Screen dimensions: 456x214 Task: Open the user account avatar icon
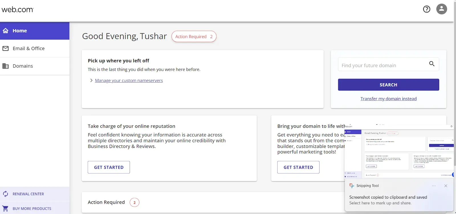(441, 9)
